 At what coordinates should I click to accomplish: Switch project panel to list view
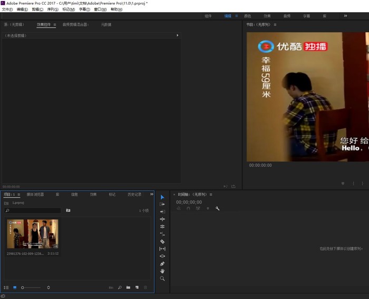tap(6, 287)
